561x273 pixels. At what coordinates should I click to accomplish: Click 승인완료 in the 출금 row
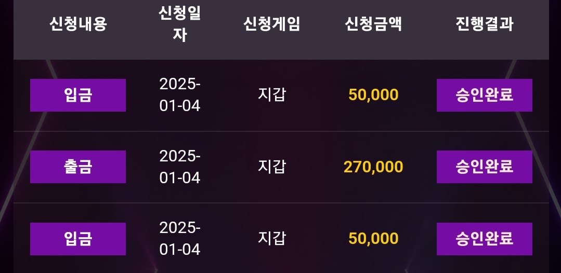coord(484,167)
